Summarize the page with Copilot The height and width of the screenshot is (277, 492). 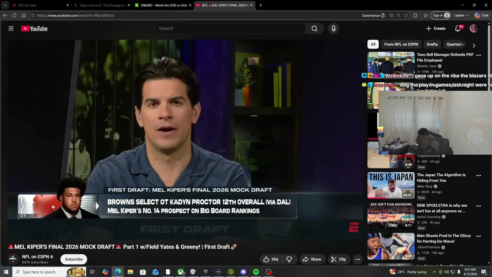pyautogui.click(x=373, y=15)
